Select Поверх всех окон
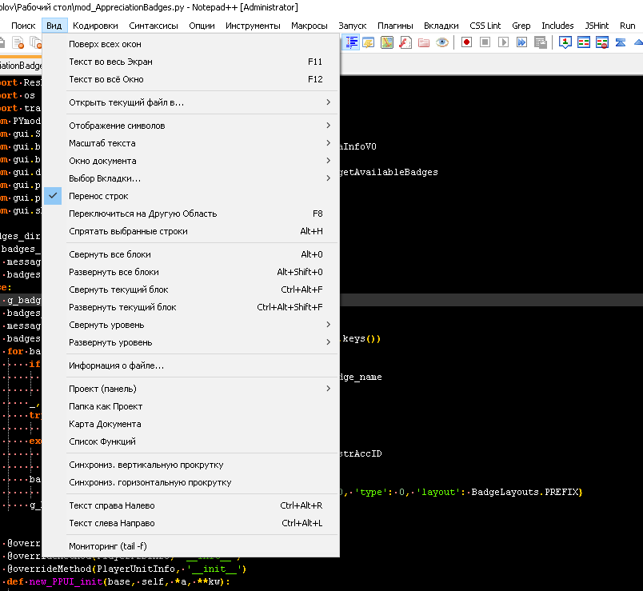 [190, 44]
